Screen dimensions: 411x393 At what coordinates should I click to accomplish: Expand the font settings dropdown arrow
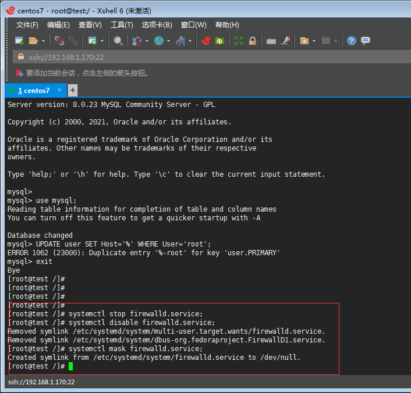coord(190,41)
